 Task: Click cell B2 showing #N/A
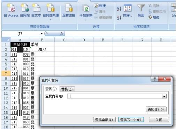(x=42, y=49)
